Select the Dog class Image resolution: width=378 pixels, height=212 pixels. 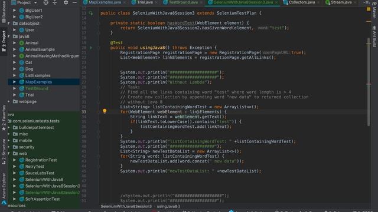click(x=29, y=69)
